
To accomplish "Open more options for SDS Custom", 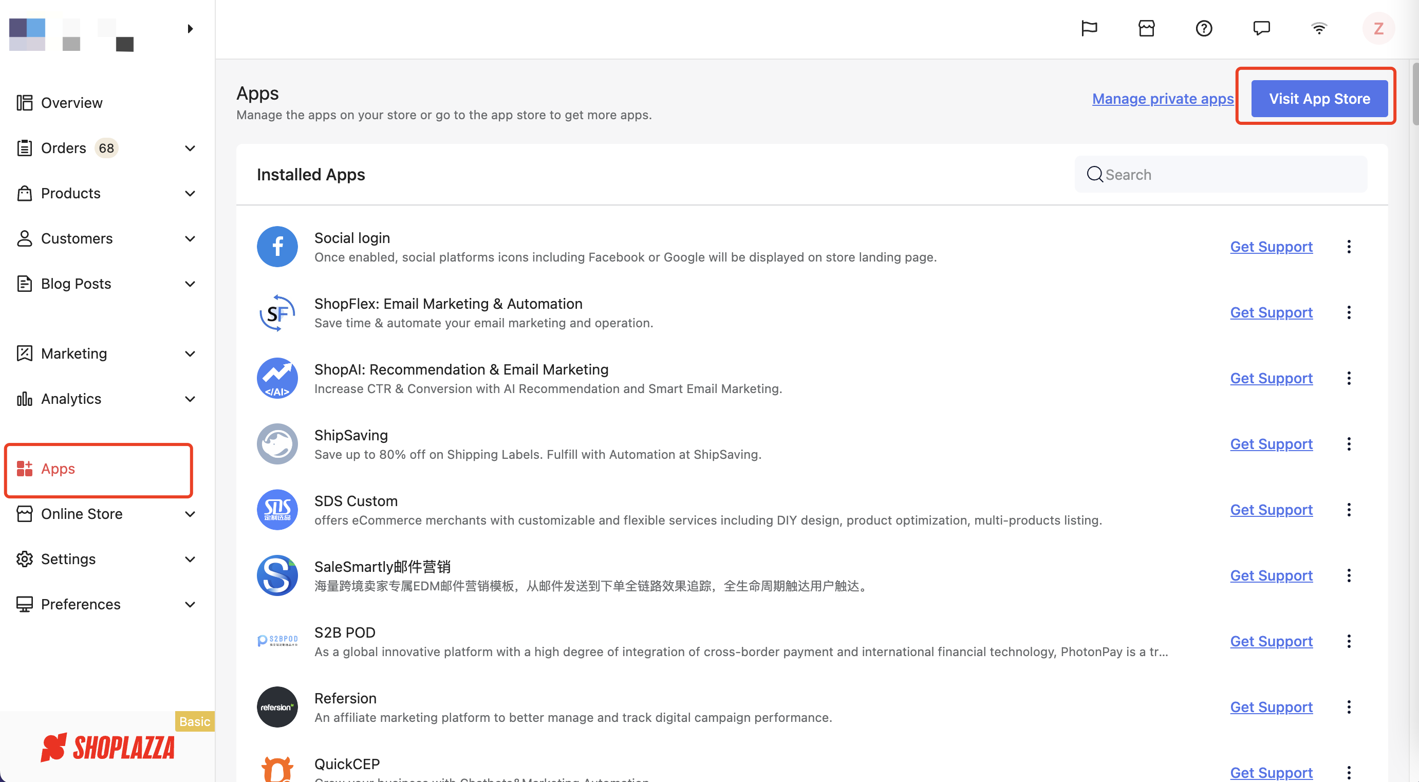I will 1349,510.
